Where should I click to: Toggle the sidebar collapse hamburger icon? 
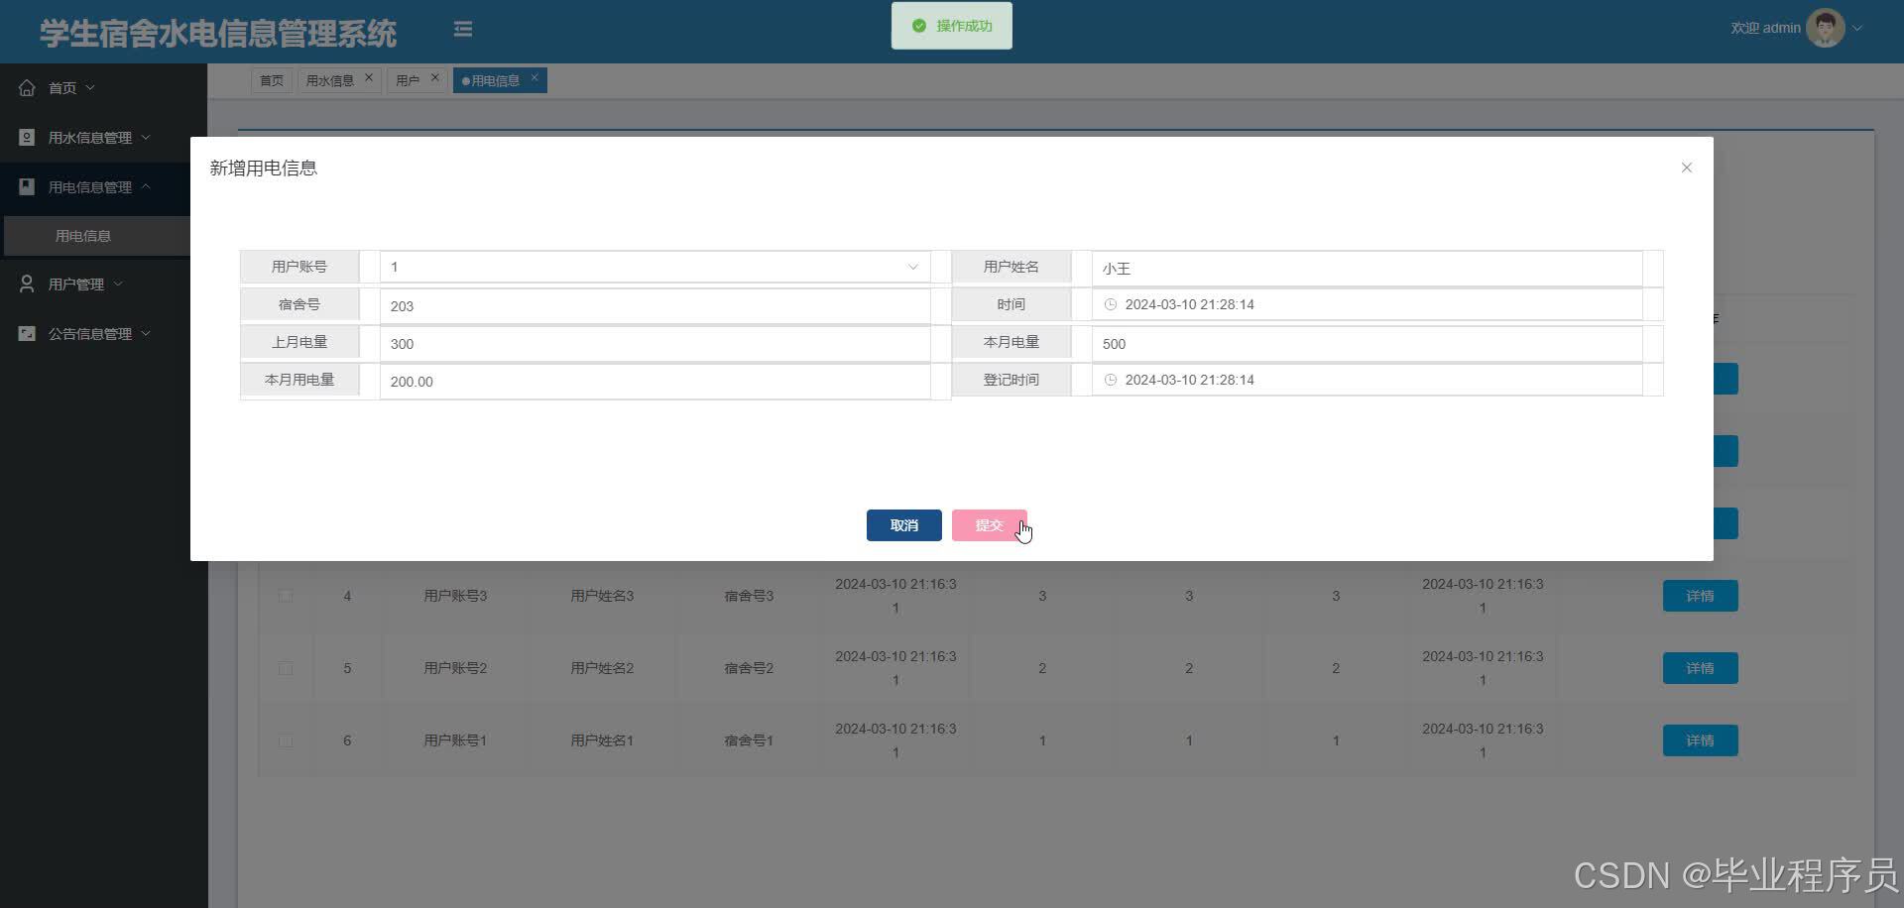point(463,29)
